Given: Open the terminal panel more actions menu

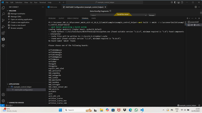Looking at the screenshot, I should (x=192, y=18).
